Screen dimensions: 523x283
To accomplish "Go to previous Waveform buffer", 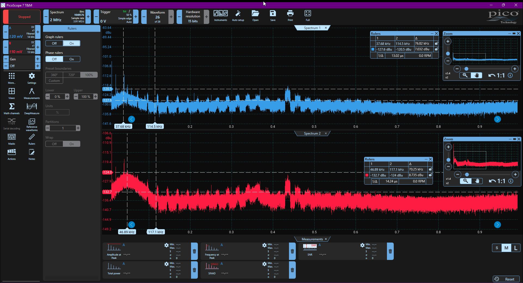I will 144,17.
